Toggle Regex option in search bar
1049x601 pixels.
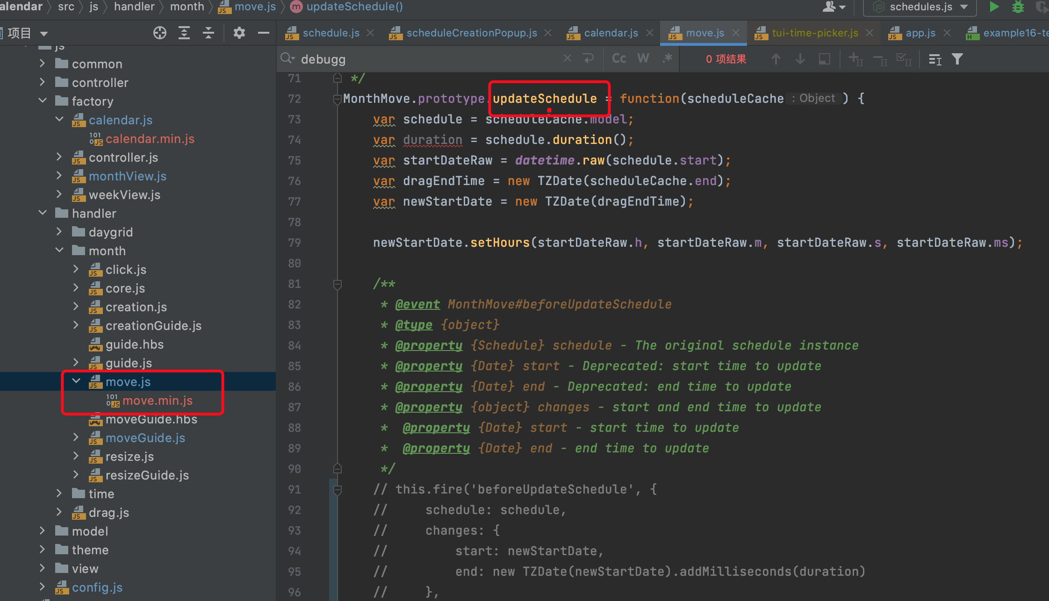pyautogui.click(x=668, y=58)
